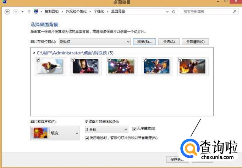Viewport: 242px width, 168px height.
Task: Uncheck the fifth fiery wallpaper checkbox
Action: click(180, 60)
